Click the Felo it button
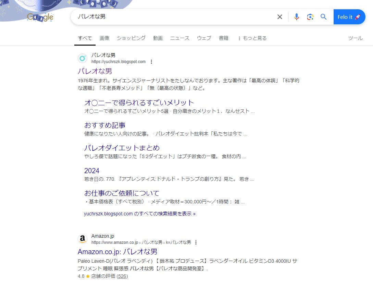 click(349, 16)
